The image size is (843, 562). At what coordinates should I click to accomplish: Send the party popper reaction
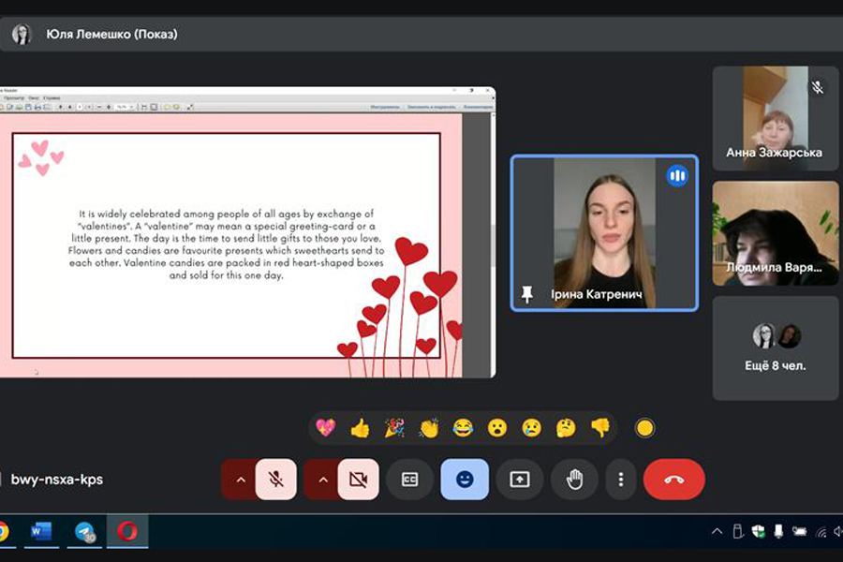394,428
